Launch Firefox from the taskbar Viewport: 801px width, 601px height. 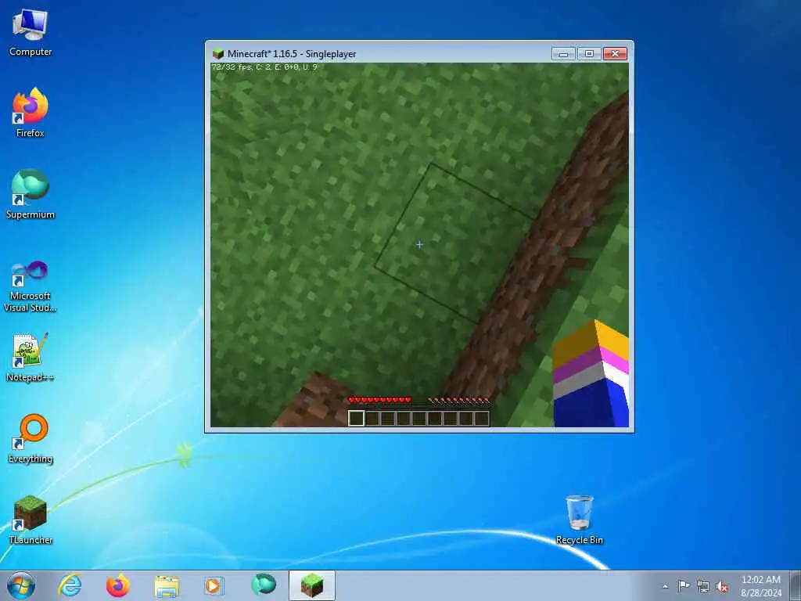click(x=117, y=585)
